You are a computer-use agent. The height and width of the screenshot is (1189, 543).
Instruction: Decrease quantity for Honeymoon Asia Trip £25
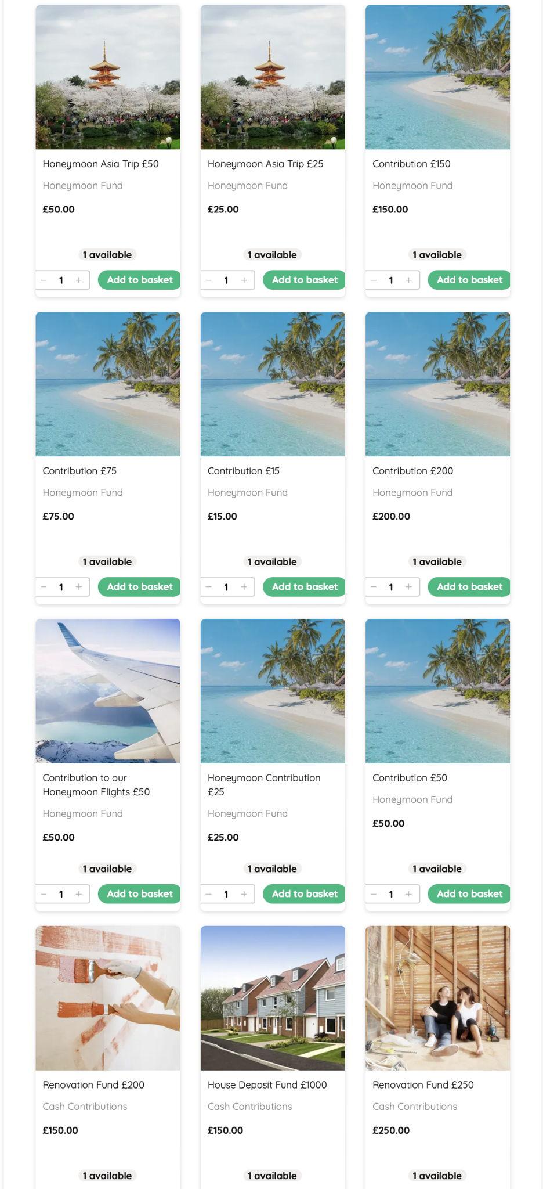pos(209,280)
